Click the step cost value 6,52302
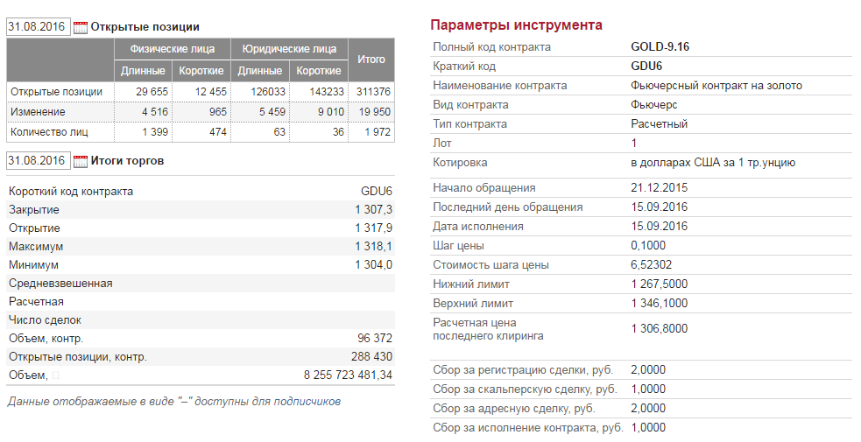 (652, 265)
